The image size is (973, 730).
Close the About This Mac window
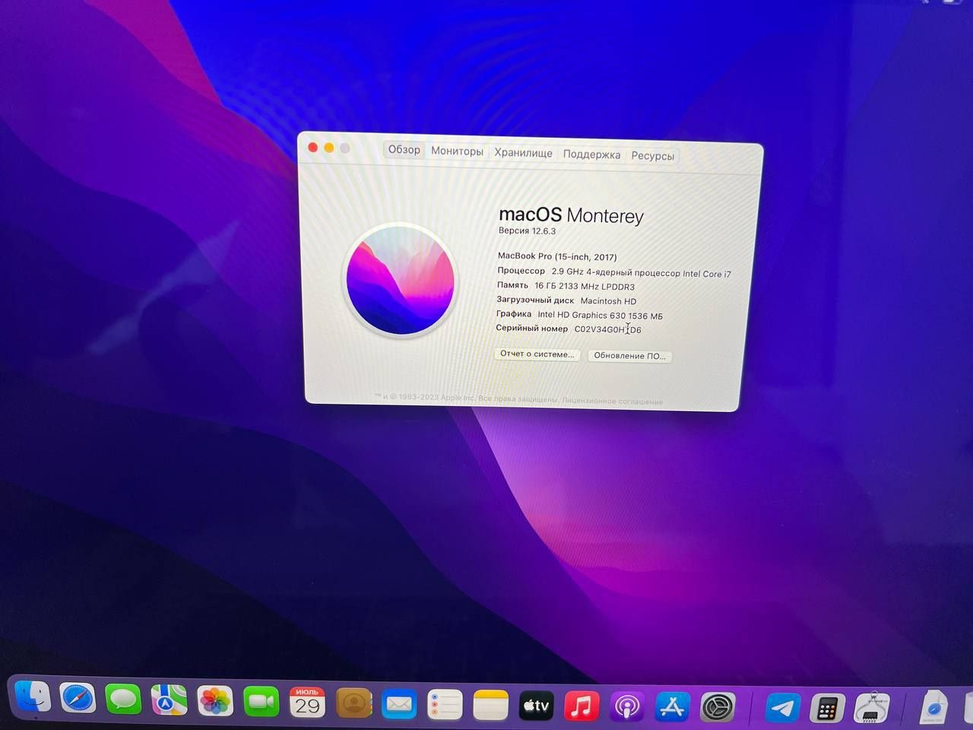click(312, 147)
